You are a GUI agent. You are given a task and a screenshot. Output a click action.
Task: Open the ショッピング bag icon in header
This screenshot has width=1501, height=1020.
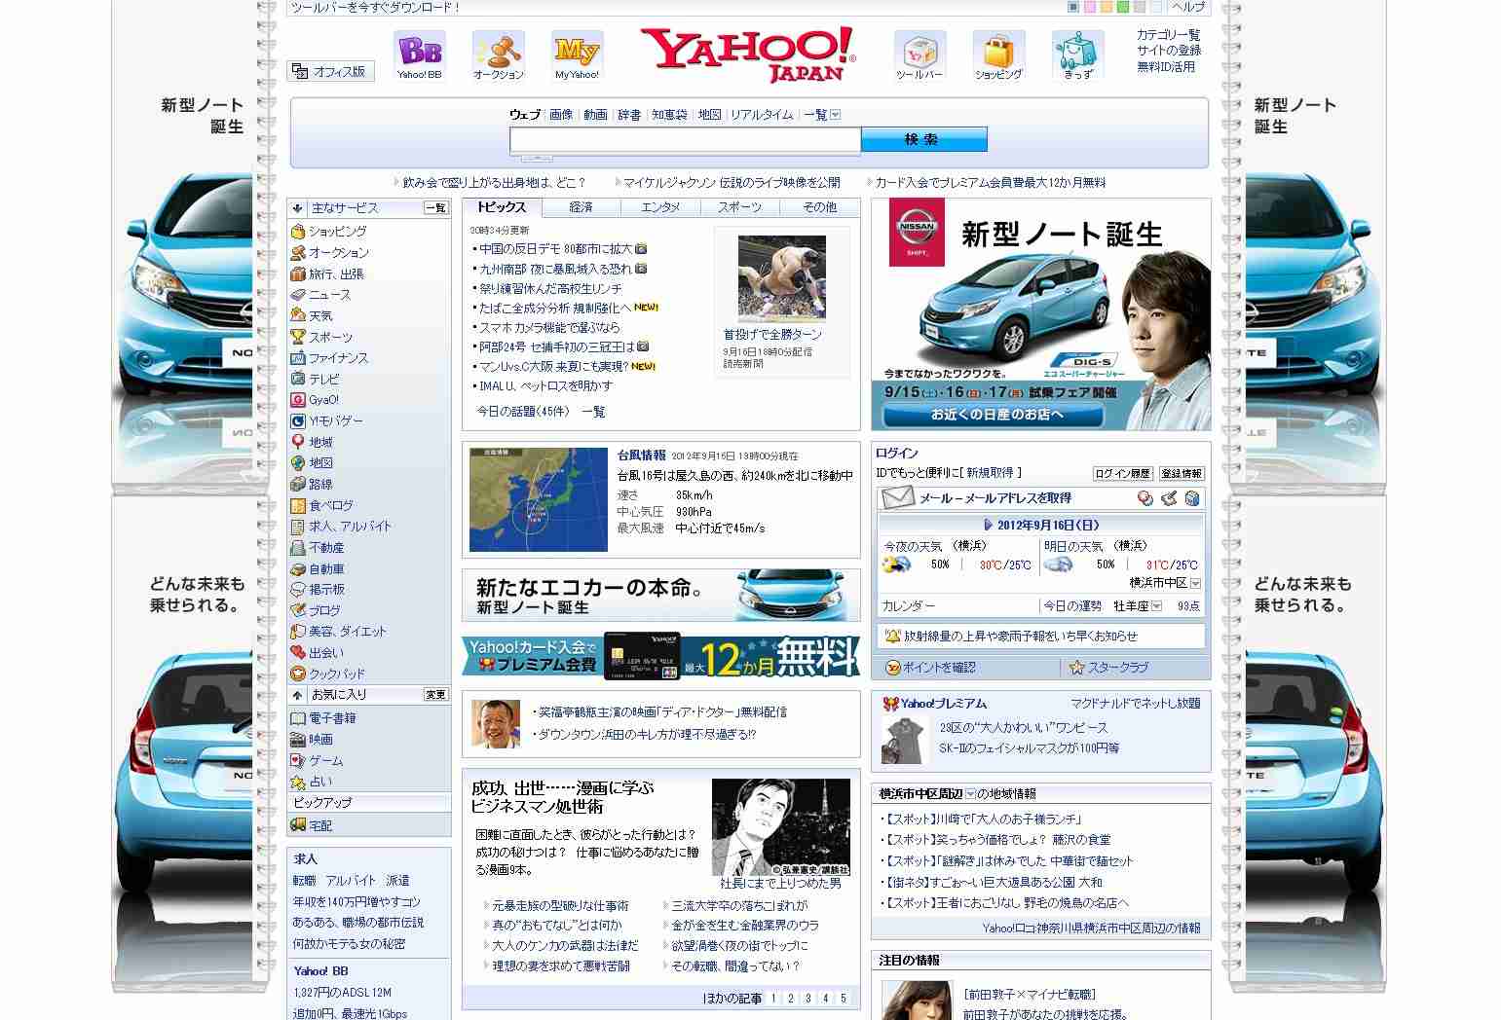pos(998,55)
